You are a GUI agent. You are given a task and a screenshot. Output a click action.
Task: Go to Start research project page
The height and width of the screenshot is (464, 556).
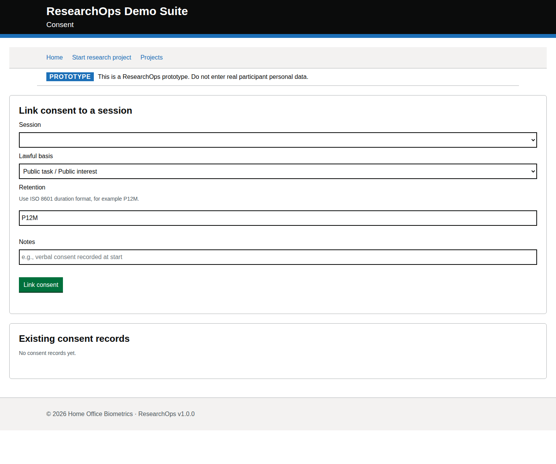[x=102, y=57]
